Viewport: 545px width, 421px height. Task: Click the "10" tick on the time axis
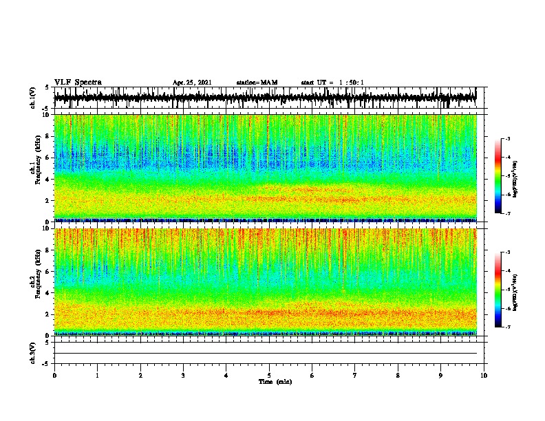(x=484, y=376)
